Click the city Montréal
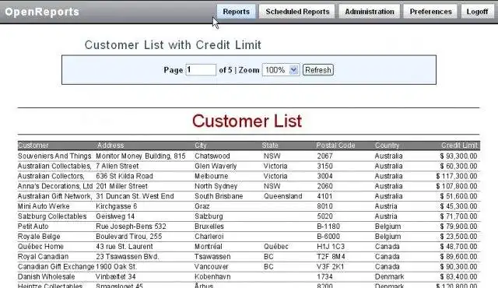This screenshot has height=288, width=498. click(209, 247)
